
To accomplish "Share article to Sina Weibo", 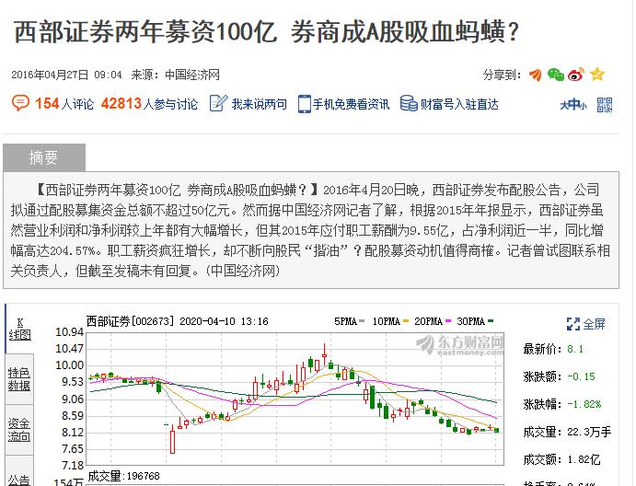I will [x=576, y=75].
